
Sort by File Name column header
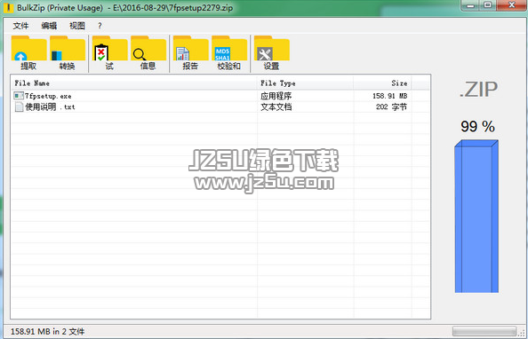(x=134, y=83)
